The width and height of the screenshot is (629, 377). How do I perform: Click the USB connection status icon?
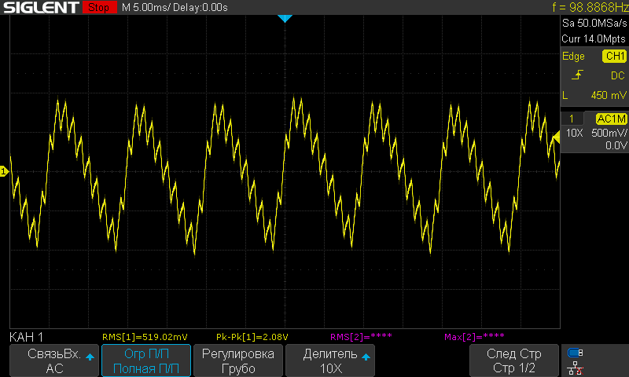click(576, 353)
